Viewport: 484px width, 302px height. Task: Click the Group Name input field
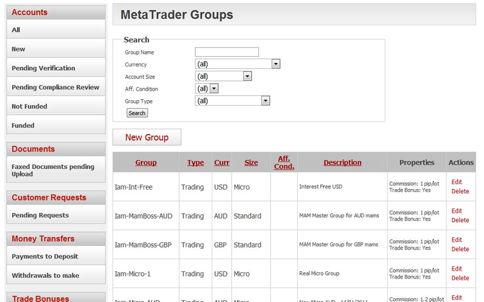pyautogui.click(x=227, y=52)
